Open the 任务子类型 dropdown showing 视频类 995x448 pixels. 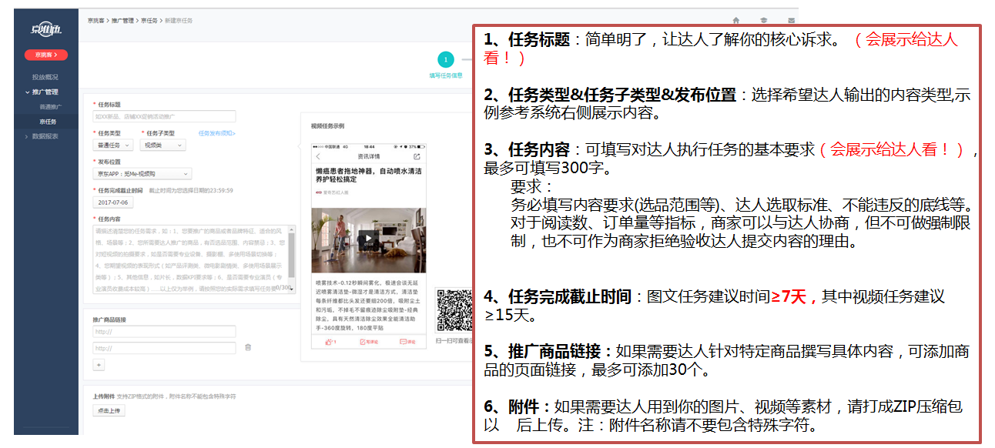(162, 145)
